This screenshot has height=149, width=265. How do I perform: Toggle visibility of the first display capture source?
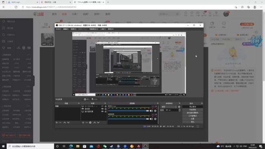click(x=102, y=106)
